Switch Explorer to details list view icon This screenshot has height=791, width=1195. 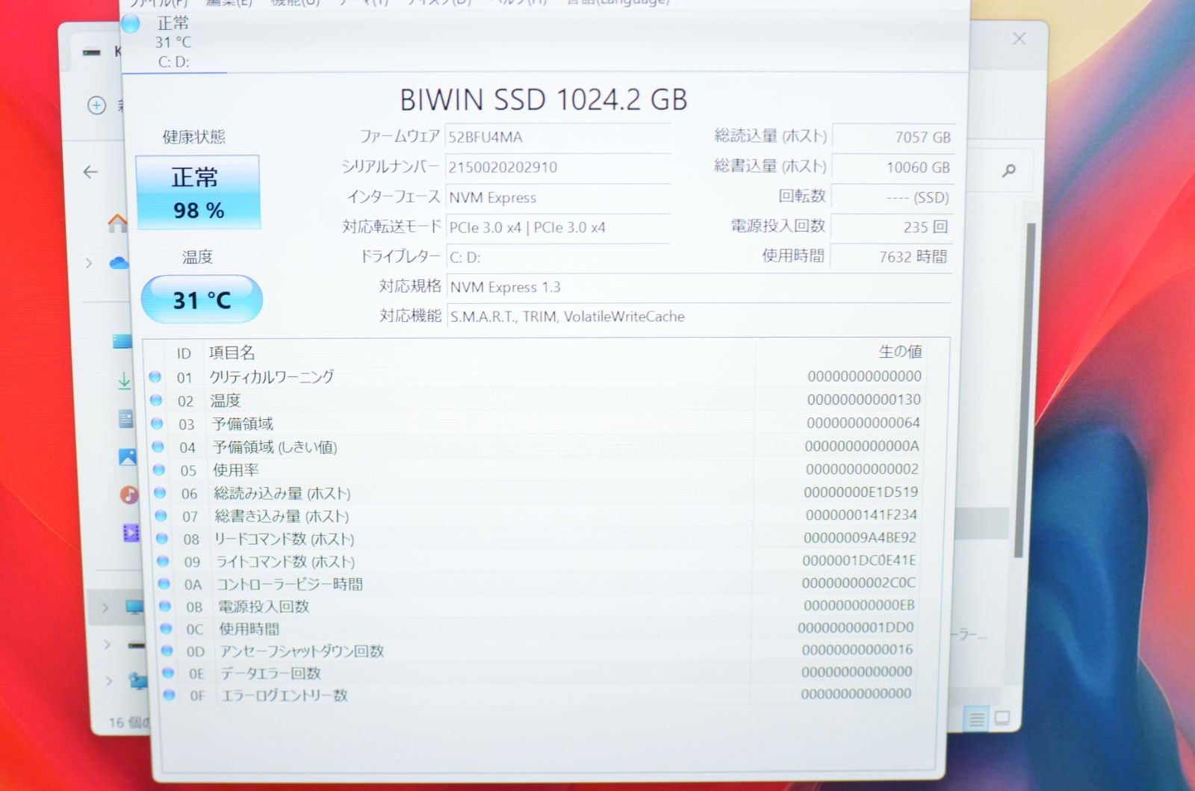[x=976, y=719]
